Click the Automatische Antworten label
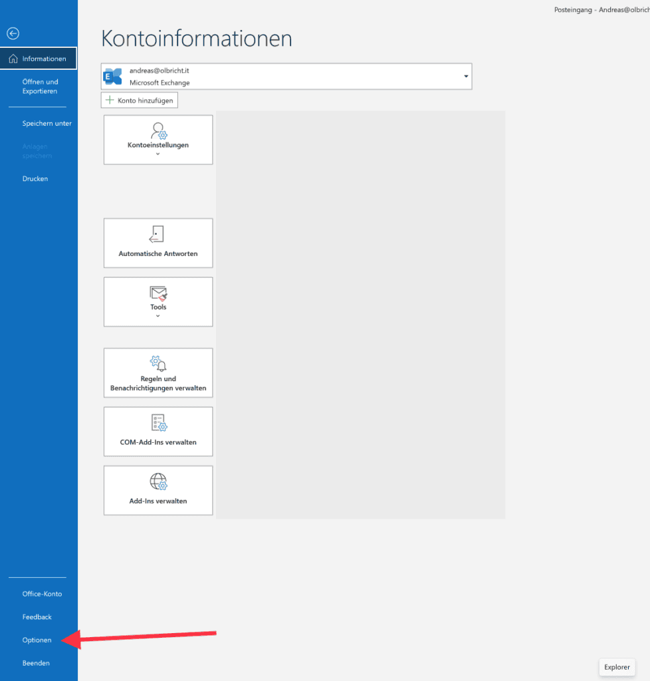 click(x=158, y=253)
